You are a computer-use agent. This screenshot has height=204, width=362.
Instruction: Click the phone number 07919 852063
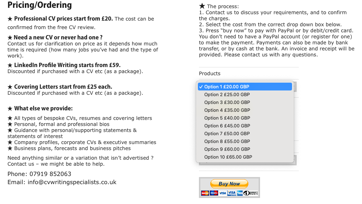(50, 174)
